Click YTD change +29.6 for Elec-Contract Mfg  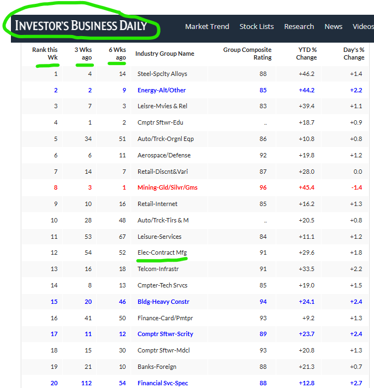click(306, 252)
